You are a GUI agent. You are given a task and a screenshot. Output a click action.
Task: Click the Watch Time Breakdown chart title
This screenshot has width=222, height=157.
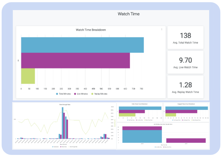[x=91, y=30]
